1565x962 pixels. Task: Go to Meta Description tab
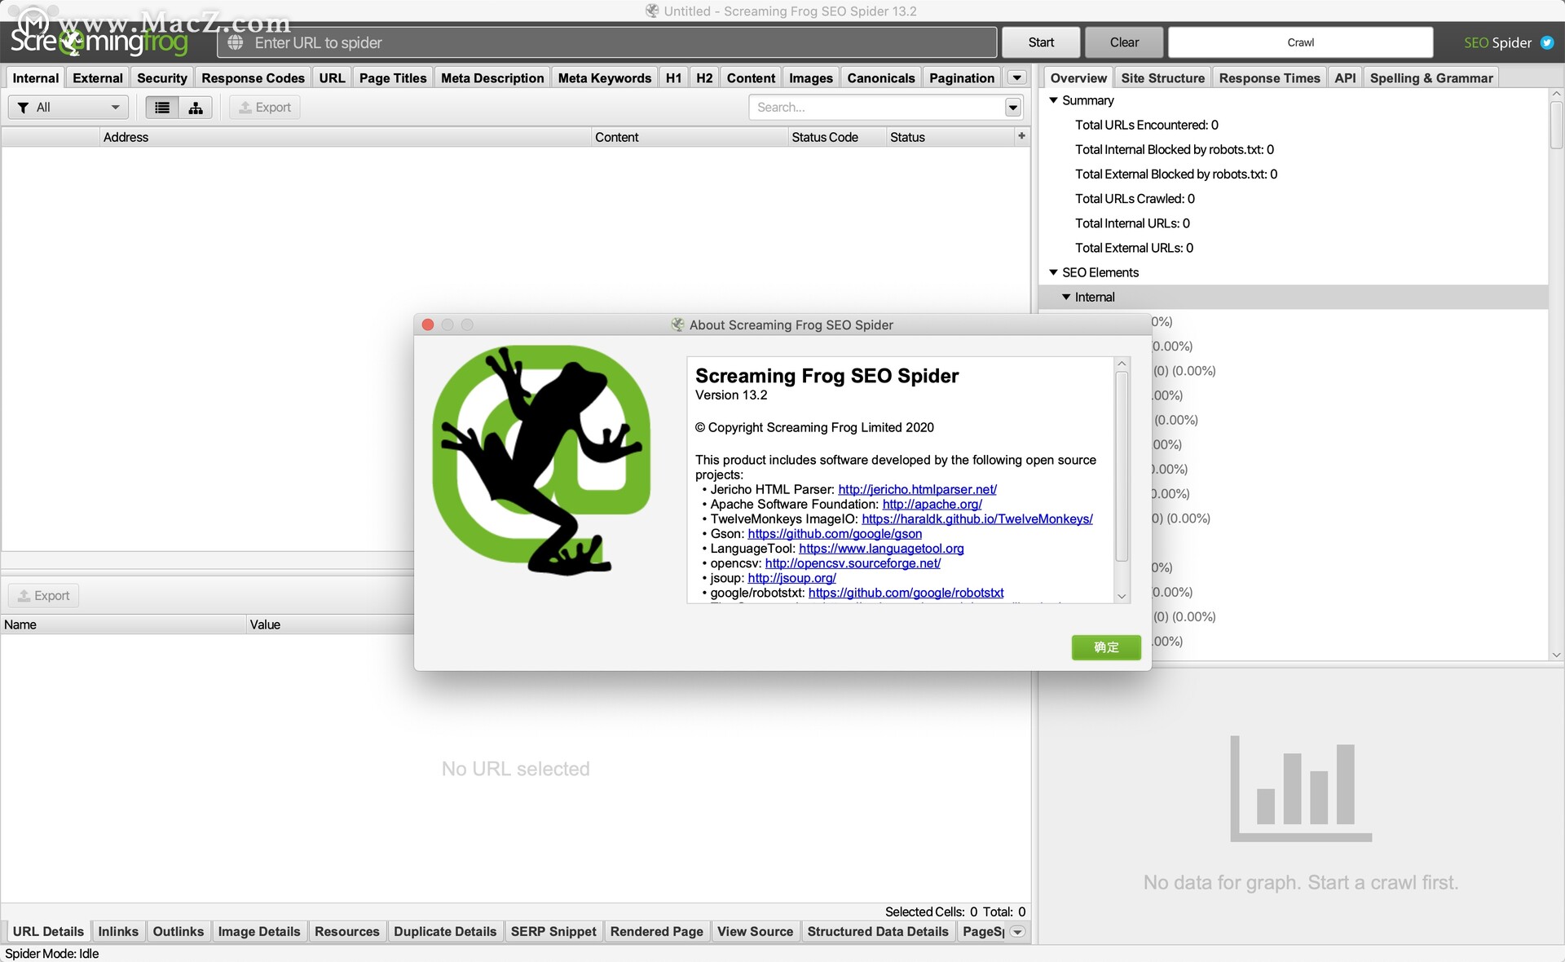[492, 77]
